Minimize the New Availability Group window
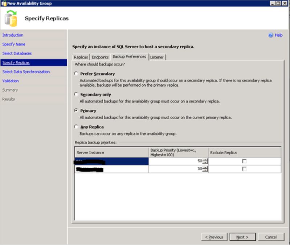Image resolution: width=290 pixels, height=245 pixels. [273, 3]
